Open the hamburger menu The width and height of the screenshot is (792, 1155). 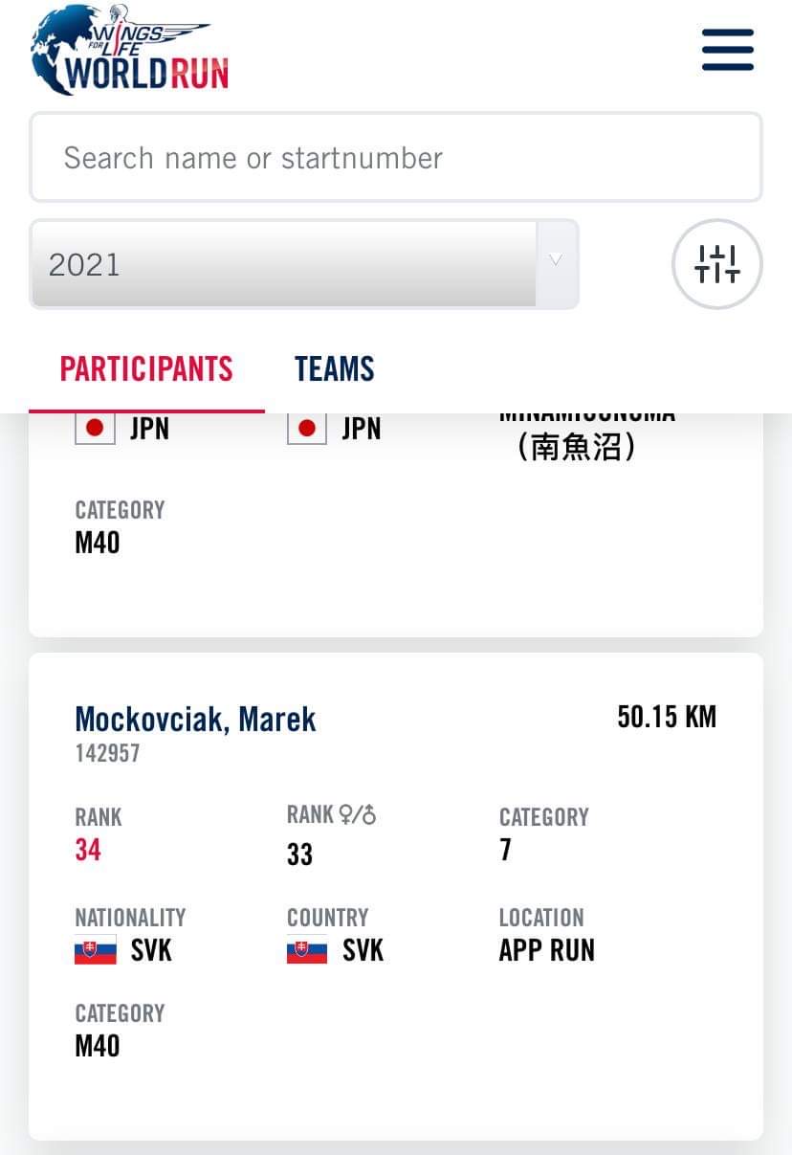pos(728,50)
